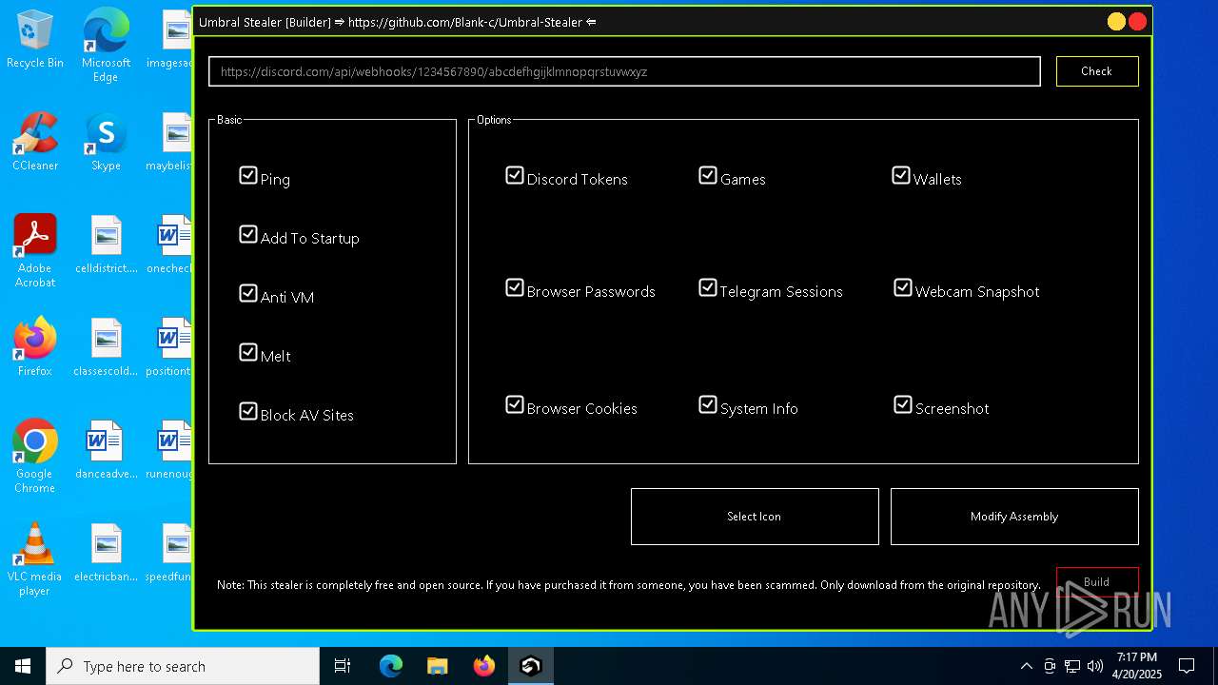The image size is (1218, 685).
Task: Open the taskbar clock showing 7:17 PM
Action: (x=1136, y=666)
